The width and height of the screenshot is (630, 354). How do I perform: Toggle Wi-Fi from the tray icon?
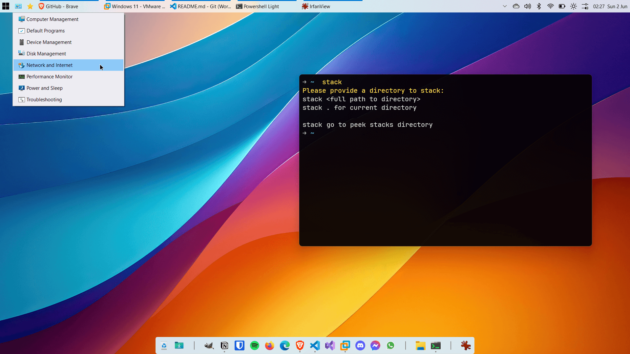(550, 6)
